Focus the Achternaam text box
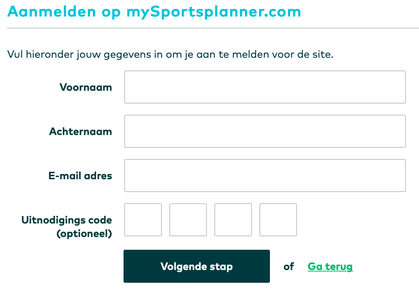This screenshot has width=419, height=291. pyautogui.click(x=265, y=131)
